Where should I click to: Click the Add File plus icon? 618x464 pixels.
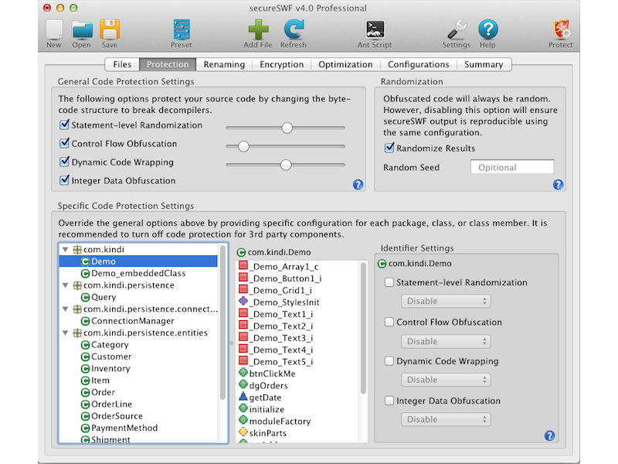(x=257, y=30)
